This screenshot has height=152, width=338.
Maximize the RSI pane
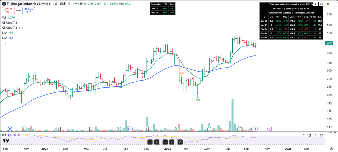(321, 135)
